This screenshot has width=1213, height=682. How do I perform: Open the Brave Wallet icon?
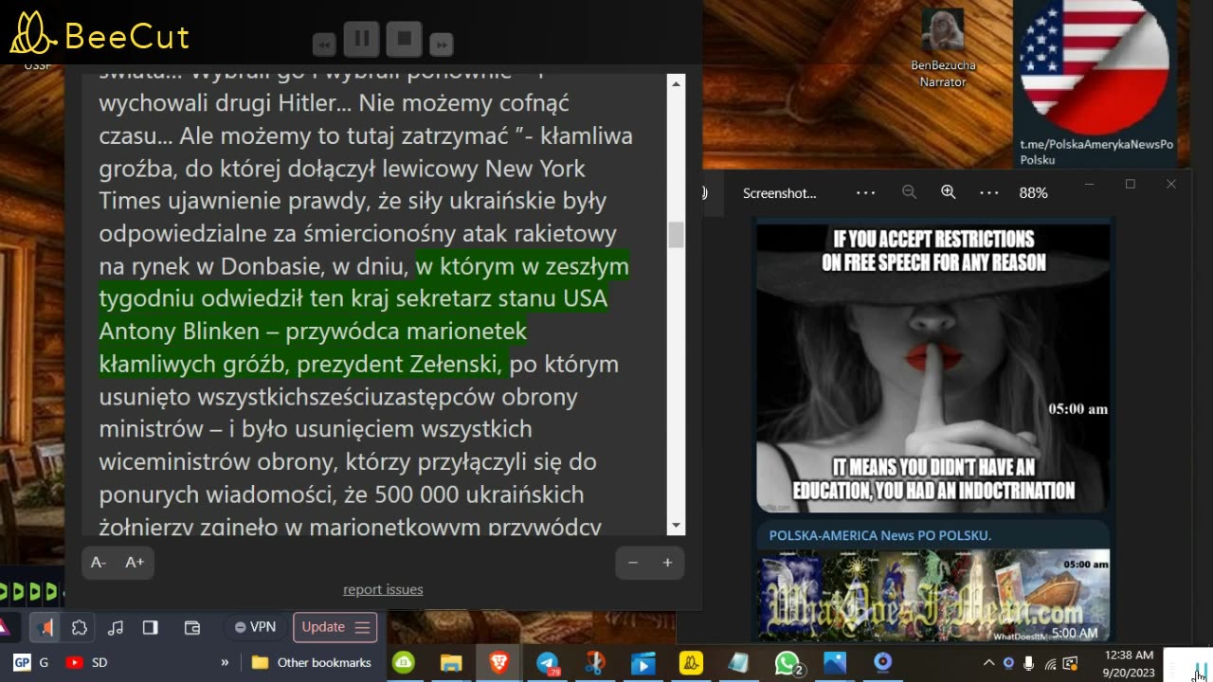[192, 627]
